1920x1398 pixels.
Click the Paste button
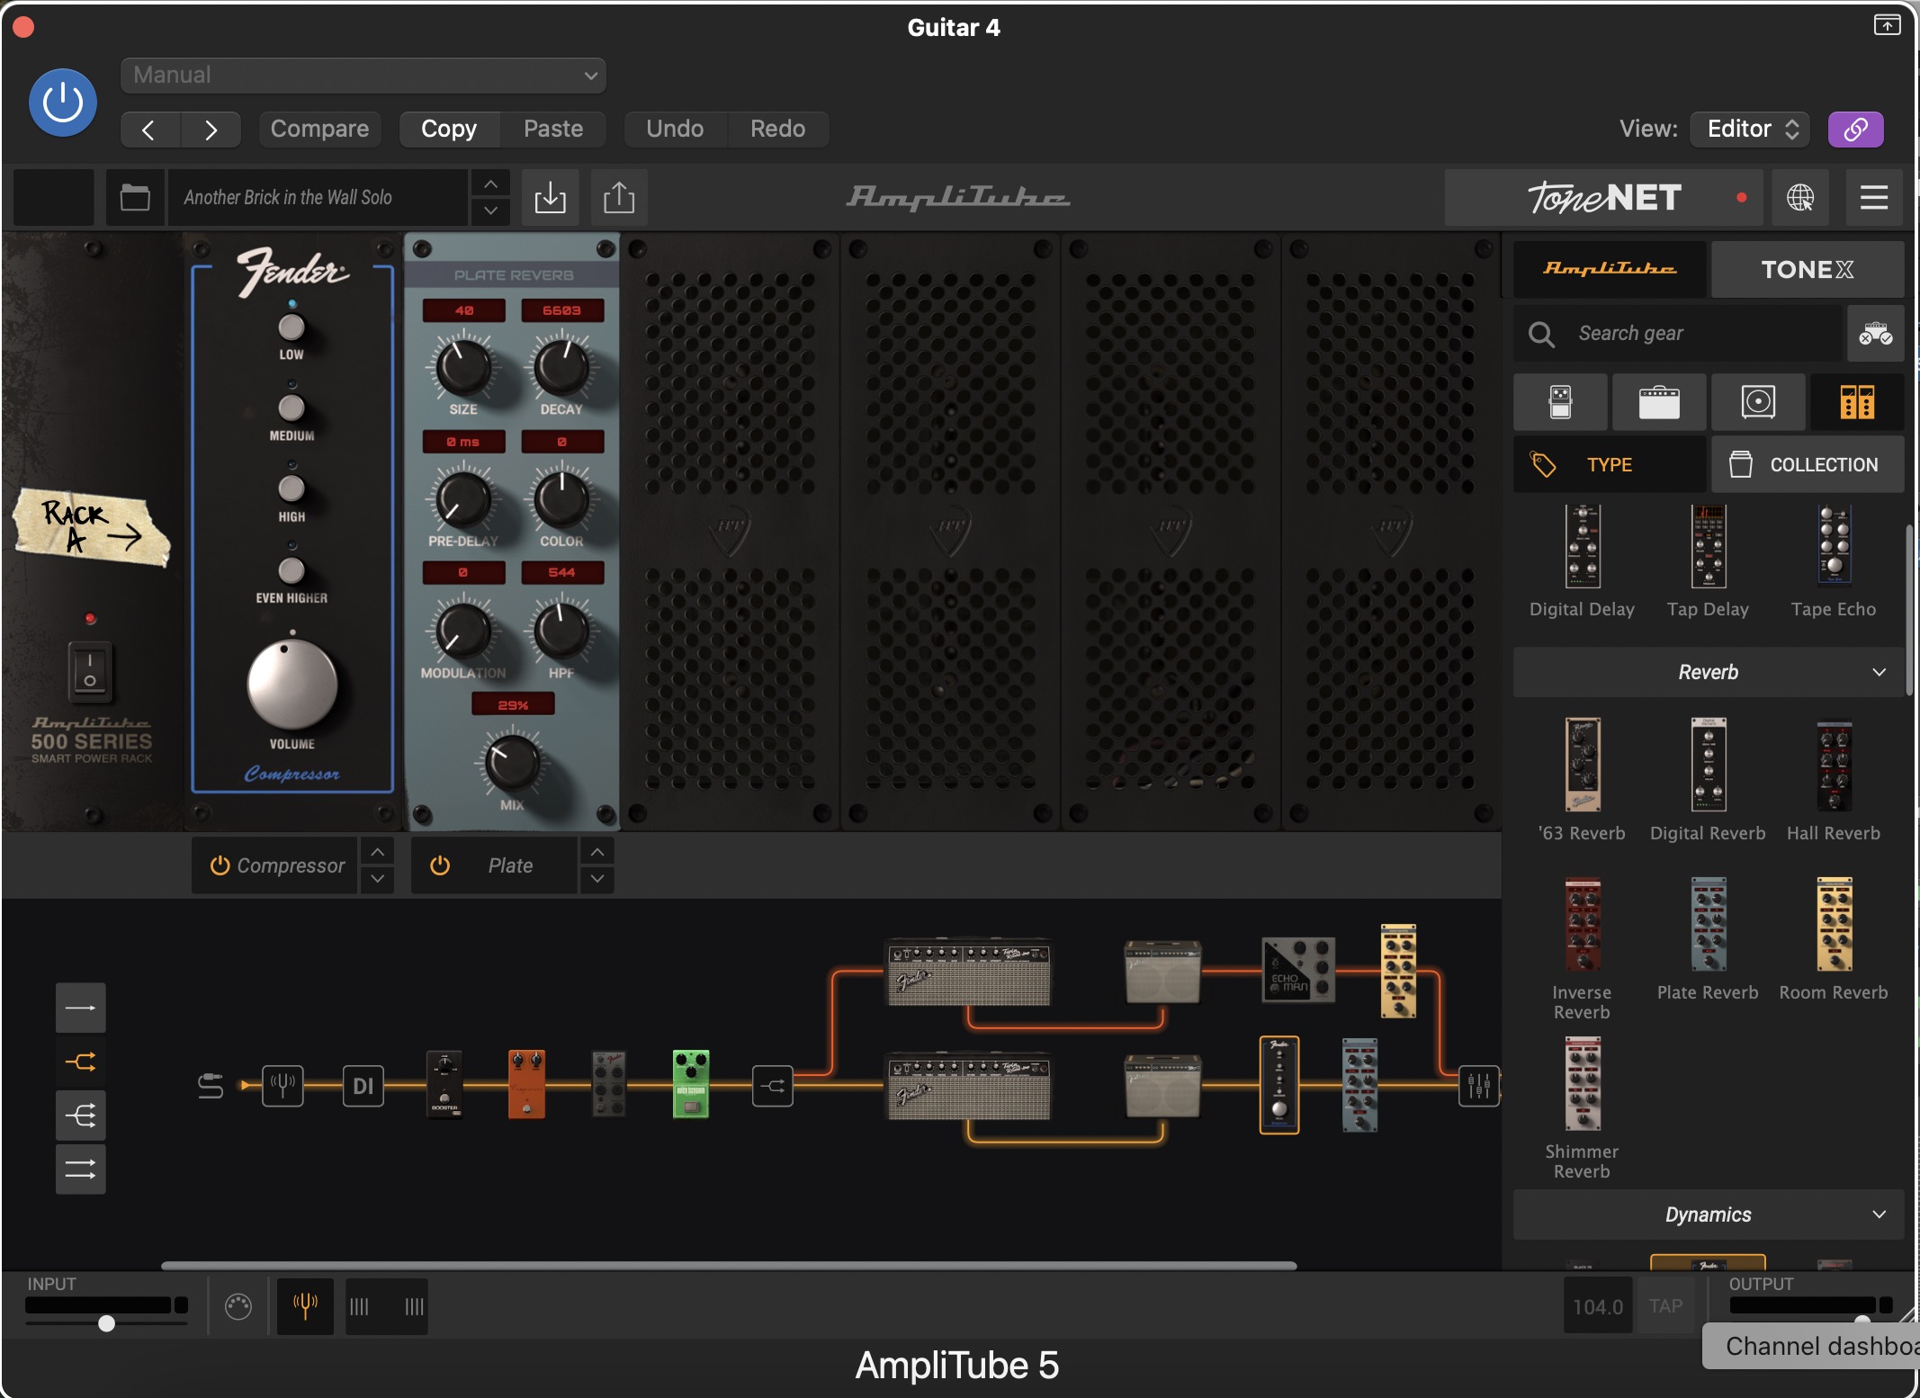[553, 130]
